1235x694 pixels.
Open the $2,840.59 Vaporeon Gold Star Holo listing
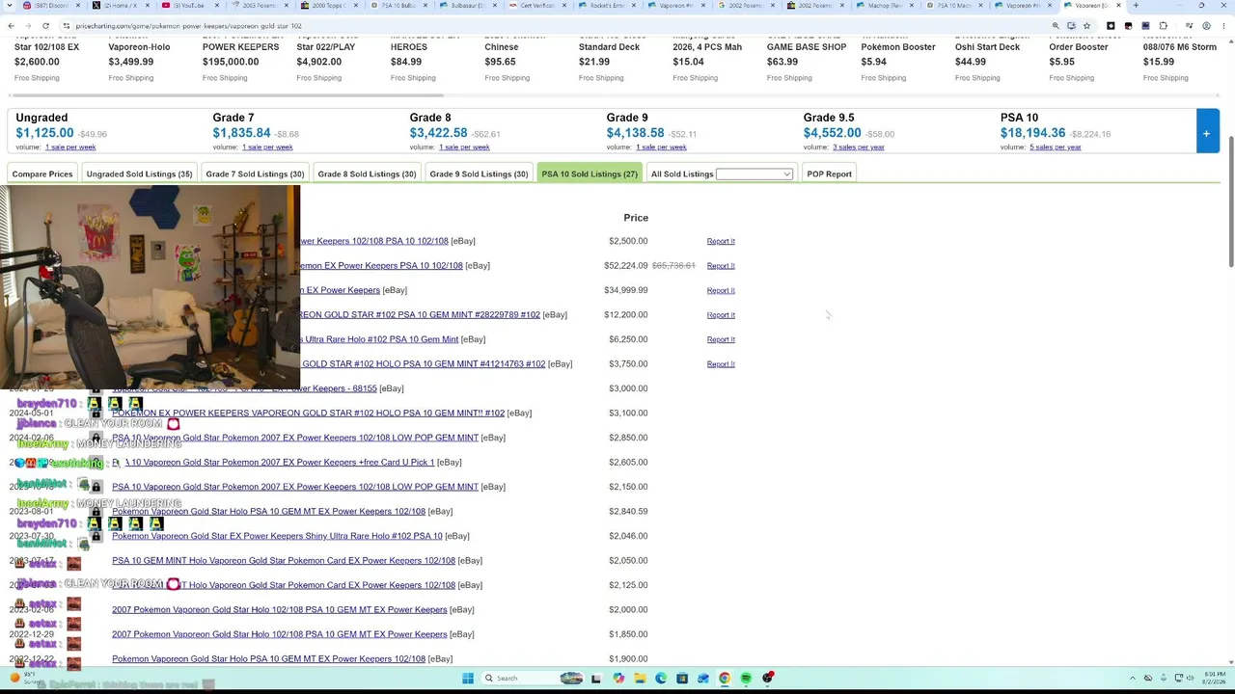pos(268,512)
